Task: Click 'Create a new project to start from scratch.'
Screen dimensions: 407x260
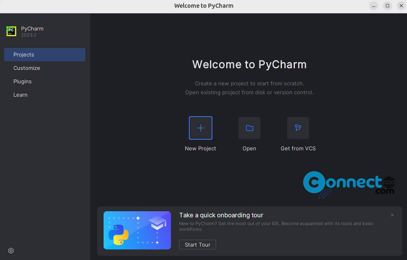Action: pos(249,84)
